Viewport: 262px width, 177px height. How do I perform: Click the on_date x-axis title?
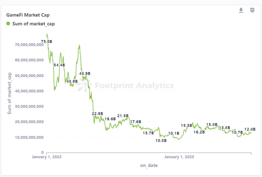[x=149, y=166]
